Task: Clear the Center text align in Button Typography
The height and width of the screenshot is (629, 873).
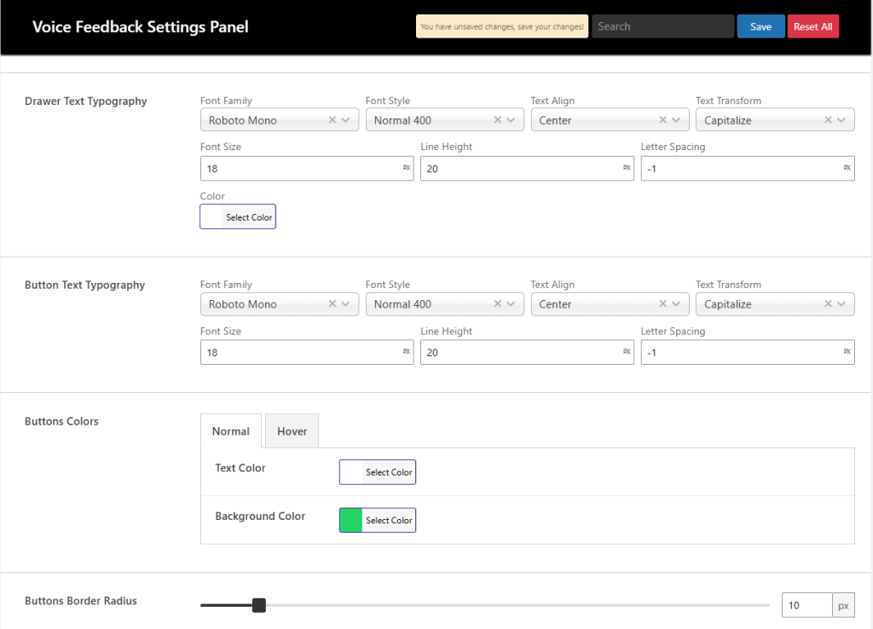Action: (662, 303)
